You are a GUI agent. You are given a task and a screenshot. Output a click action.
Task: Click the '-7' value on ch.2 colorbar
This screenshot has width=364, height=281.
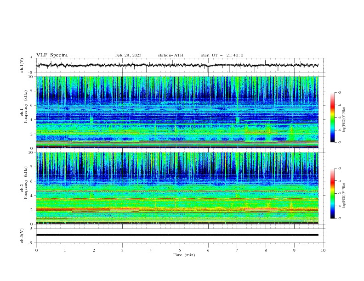(x=339, y=218)
